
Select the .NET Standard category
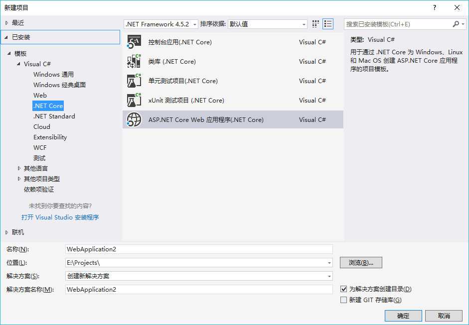point(54,116)
